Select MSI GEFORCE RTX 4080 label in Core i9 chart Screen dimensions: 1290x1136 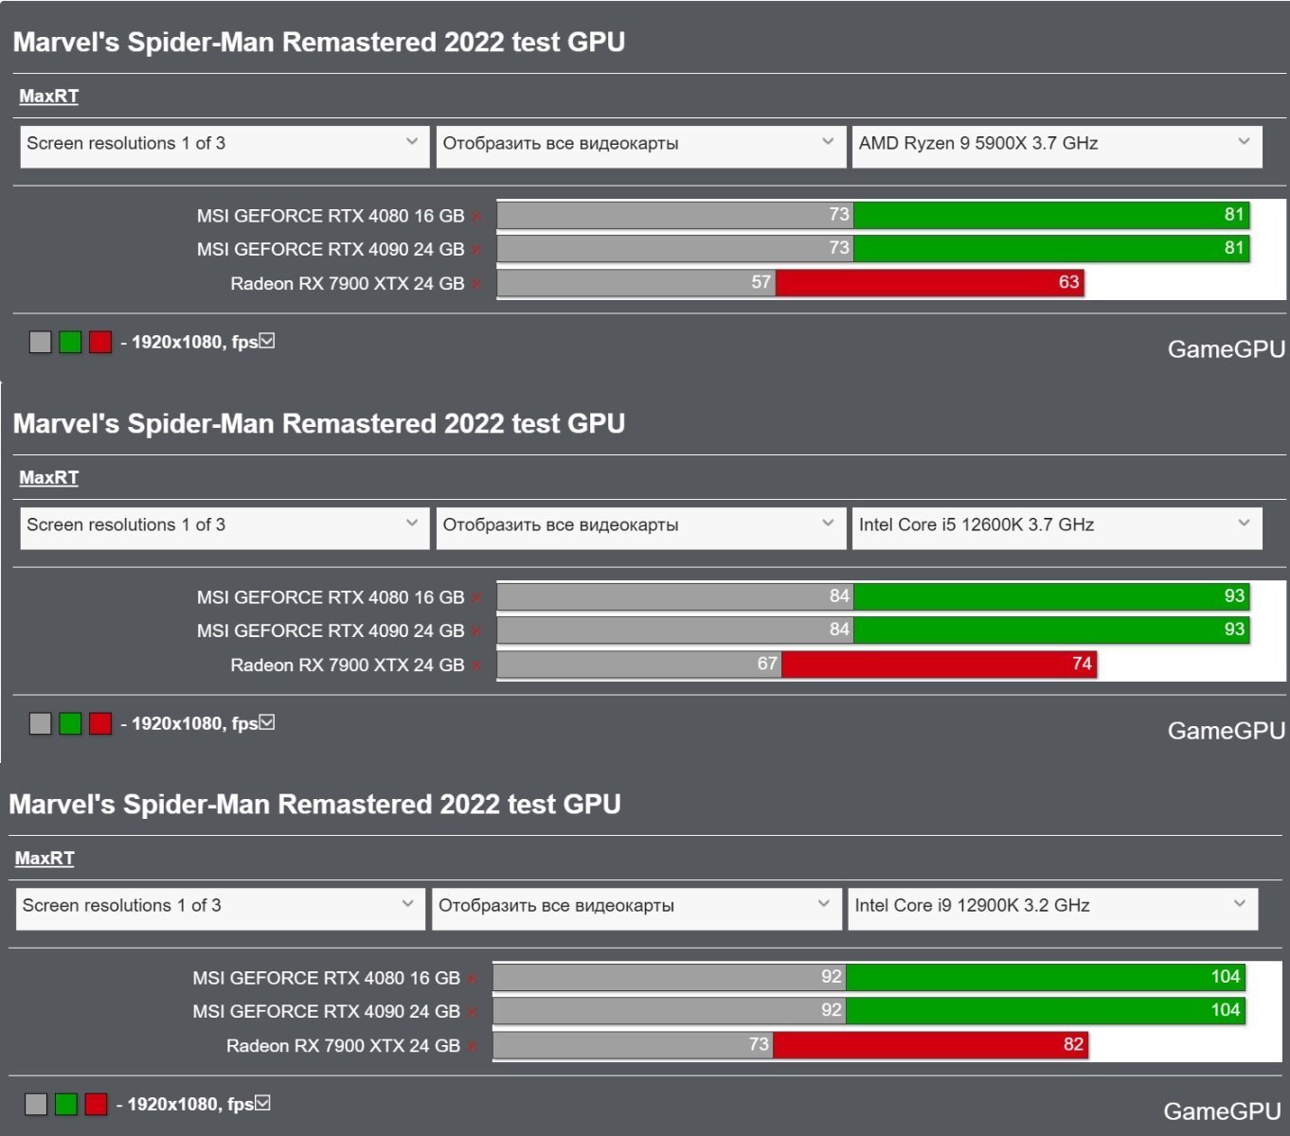[326, 979]
